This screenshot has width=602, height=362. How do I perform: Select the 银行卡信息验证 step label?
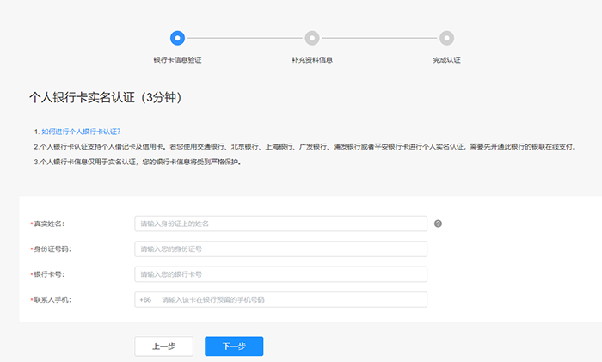[177, 60]
